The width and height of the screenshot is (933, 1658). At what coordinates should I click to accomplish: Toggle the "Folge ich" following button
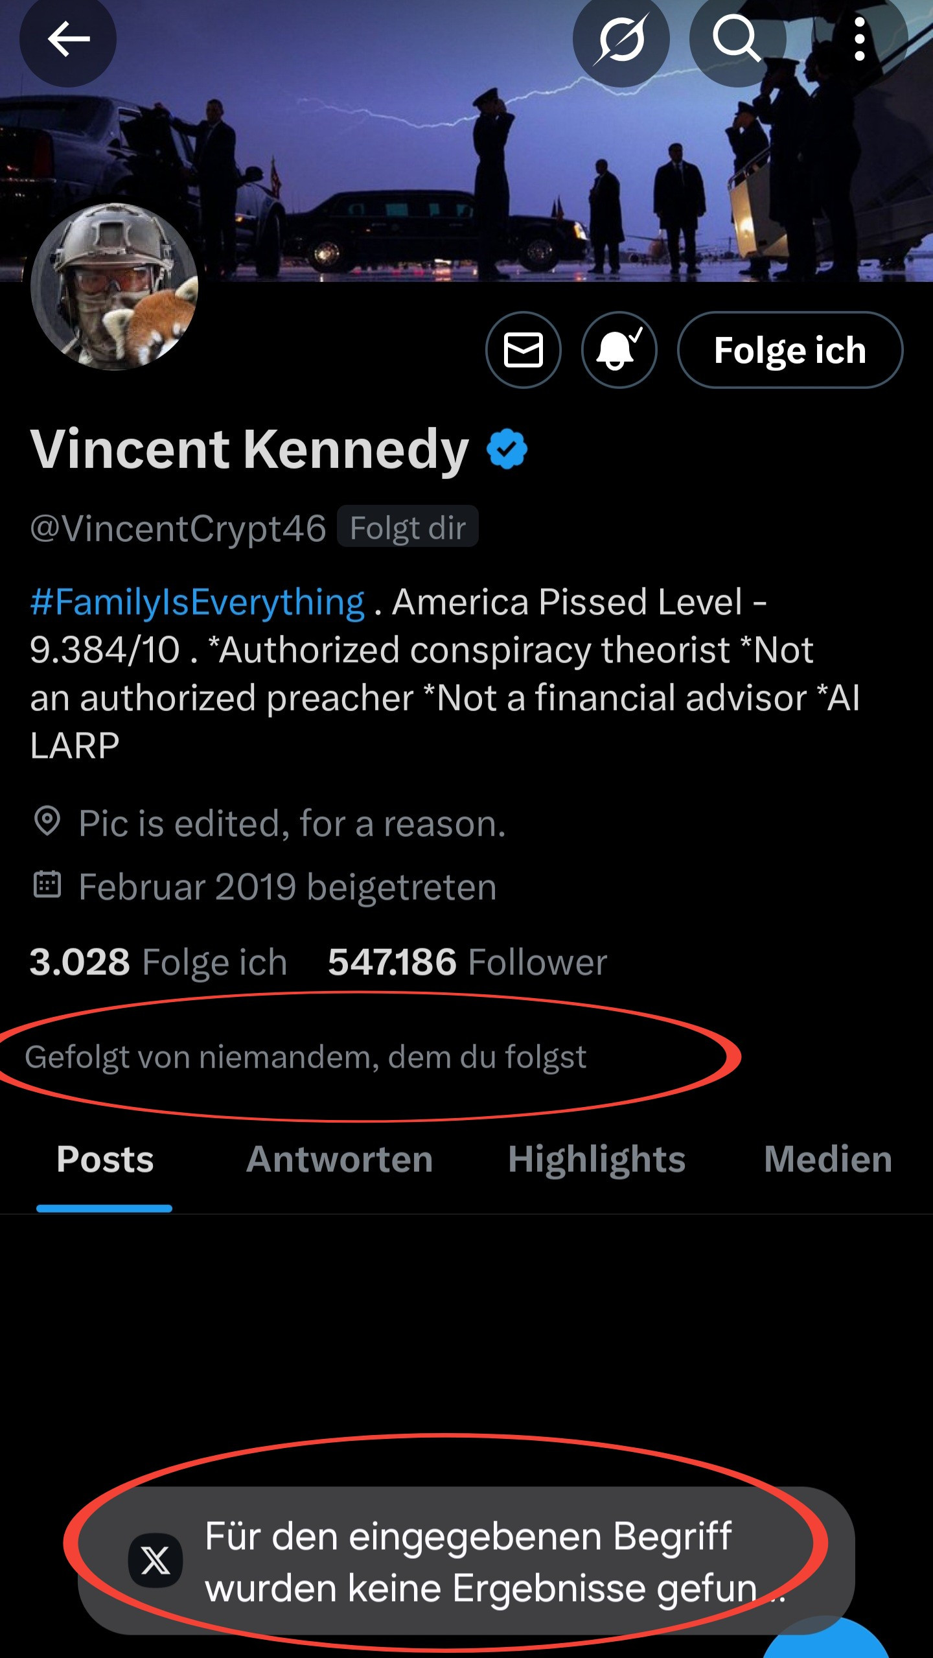[x=789, y=350]
